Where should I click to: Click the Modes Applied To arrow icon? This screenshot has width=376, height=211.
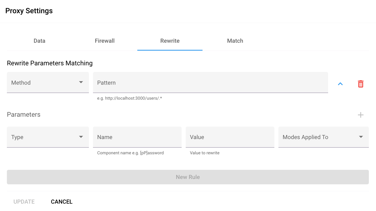[x=361, y=137]
